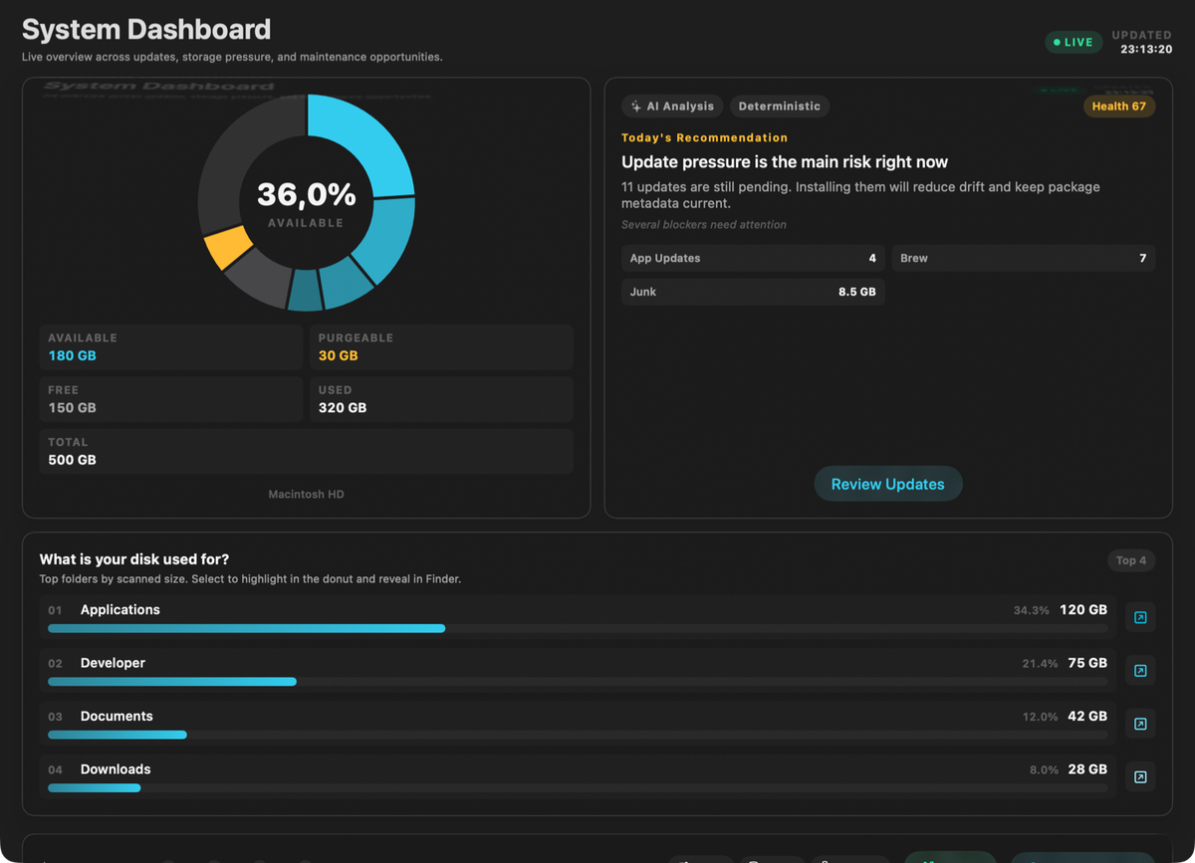Click the reveal icon for Developer row
This screenshot has width=1195, height=863.
(1140, 671)
